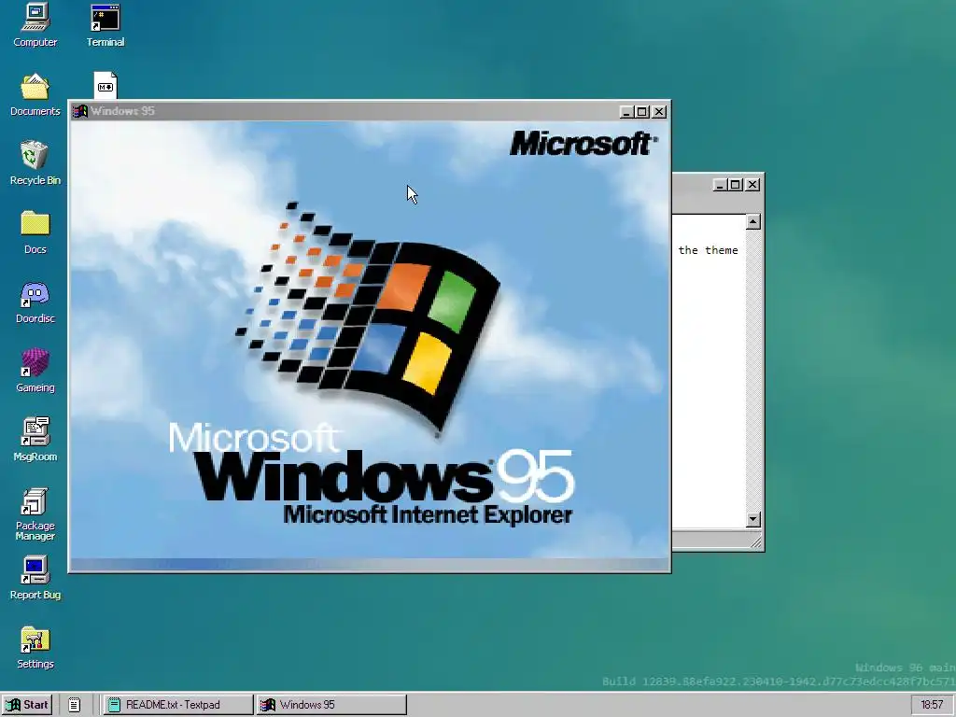The height and width of the screenshot is (717, 956).
Task: Switch to README.txt - Textpad taskbar item
Action: click(x=176, y=705)
